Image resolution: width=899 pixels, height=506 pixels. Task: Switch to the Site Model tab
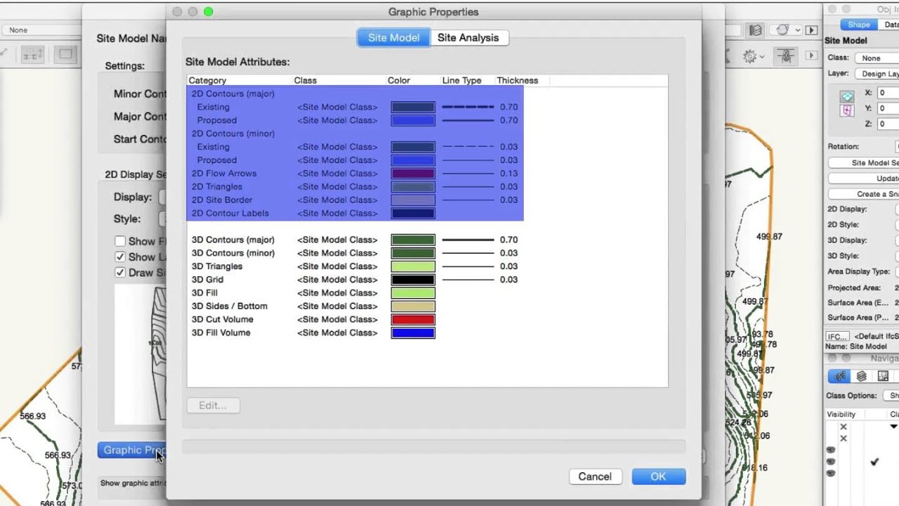(x=394, y=37)
